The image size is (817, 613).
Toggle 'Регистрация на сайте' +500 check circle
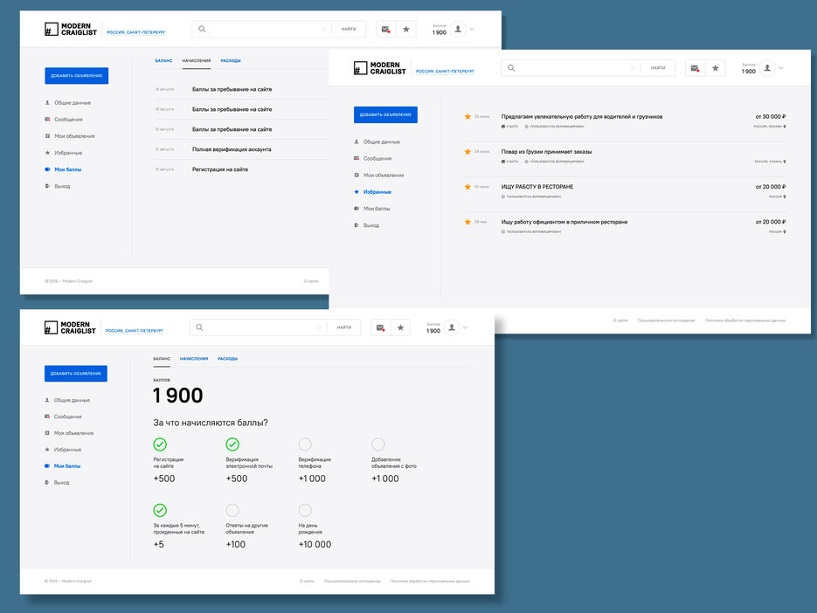[160, 444]
